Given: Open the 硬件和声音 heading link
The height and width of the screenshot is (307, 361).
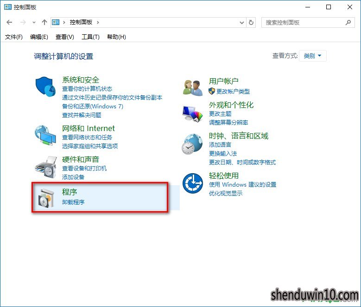Looking at the screenshot, I should coord(81,159).
